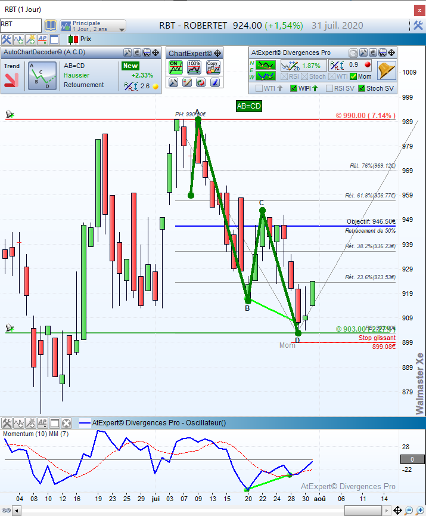Viewport: 426px width, 516px height.
Task: Click ChartExpert 100% display icon
Action: click(x=194, y=67)
